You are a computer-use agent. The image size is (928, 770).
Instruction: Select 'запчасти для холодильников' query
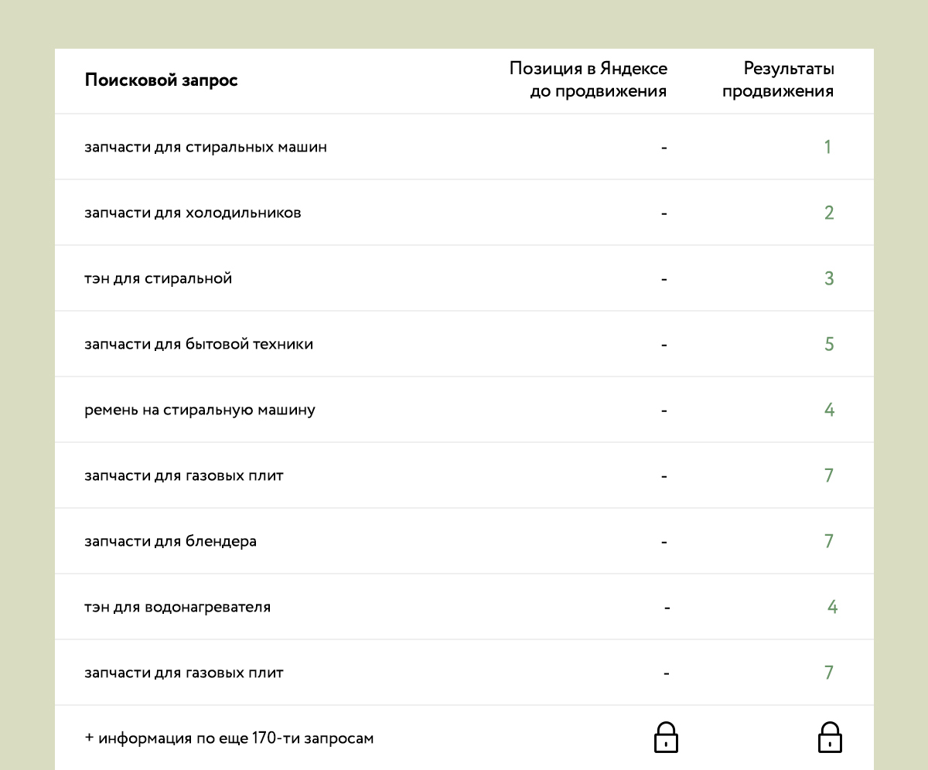click(x=193, y=213)
